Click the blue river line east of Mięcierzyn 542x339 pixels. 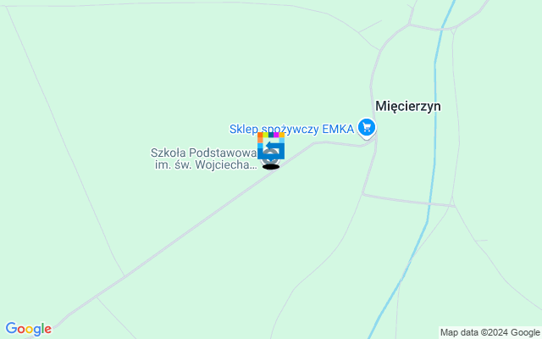tap(434, 138)
